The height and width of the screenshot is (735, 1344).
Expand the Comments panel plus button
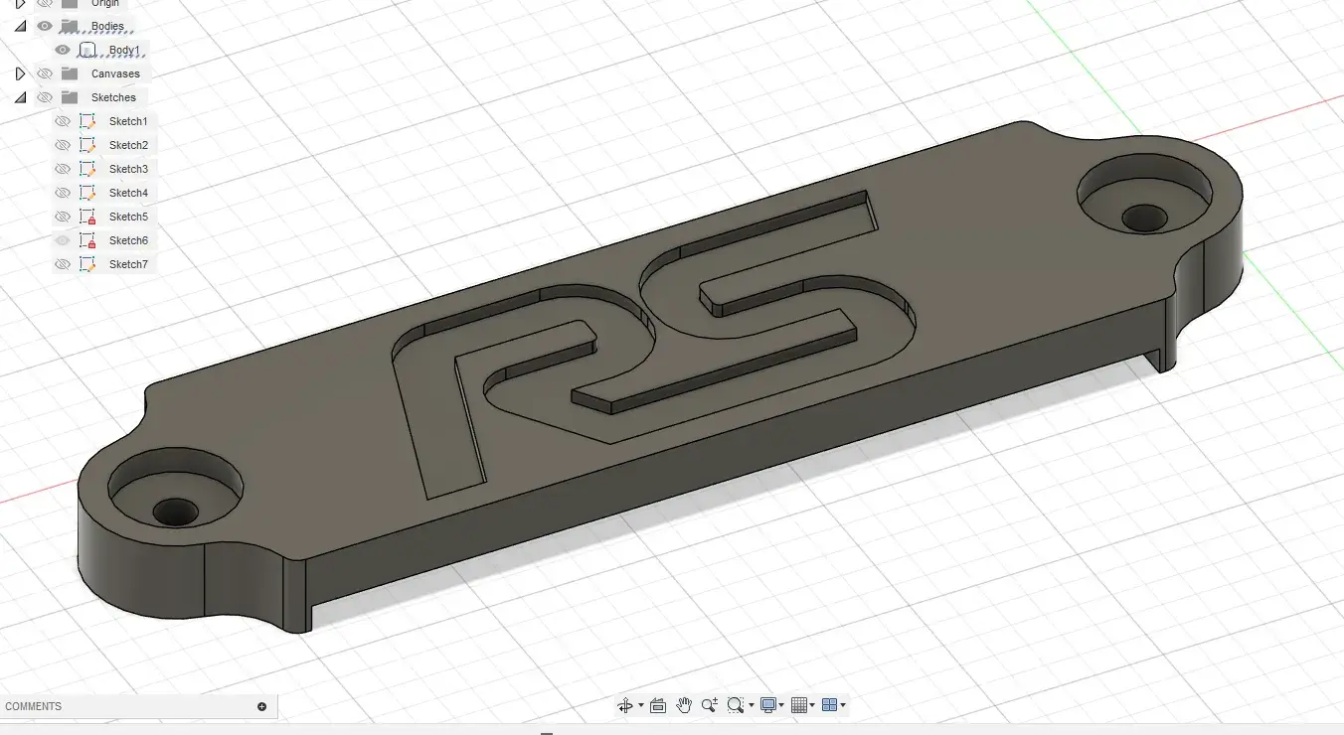(x=262, y=706)
